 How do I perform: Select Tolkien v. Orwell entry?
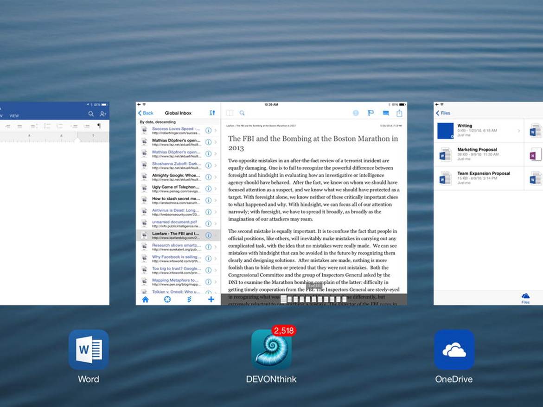[178, 291]
